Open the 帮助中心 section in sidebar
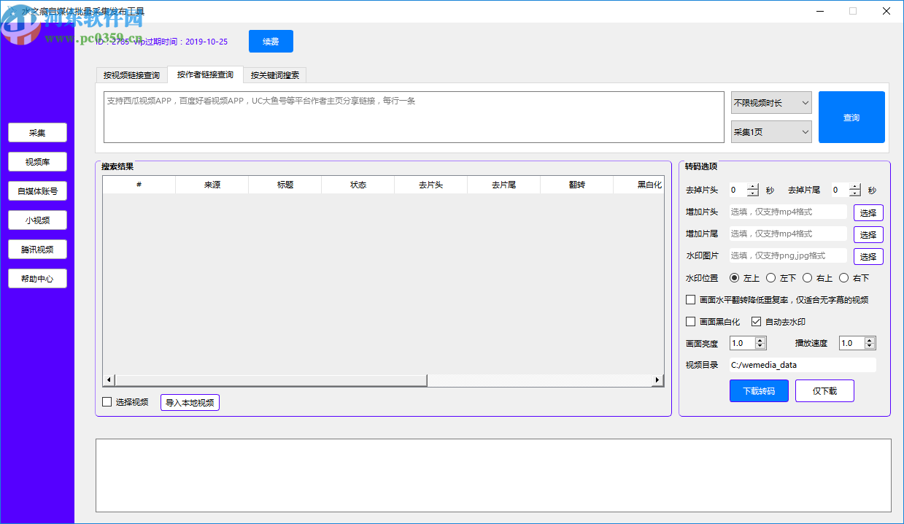The width and height of the screenshot is (904, 524). click(37, 279)
